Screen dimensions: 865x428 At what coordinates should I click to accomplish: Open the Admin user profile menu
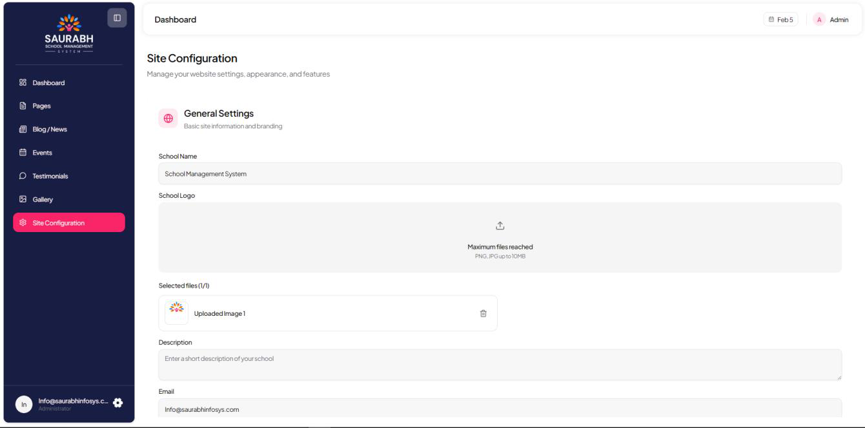click(x=831, y=20)
